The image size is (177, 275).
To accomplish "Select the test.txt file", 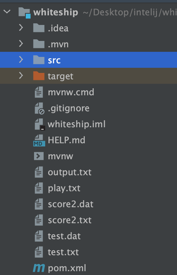I will point(63,252).
